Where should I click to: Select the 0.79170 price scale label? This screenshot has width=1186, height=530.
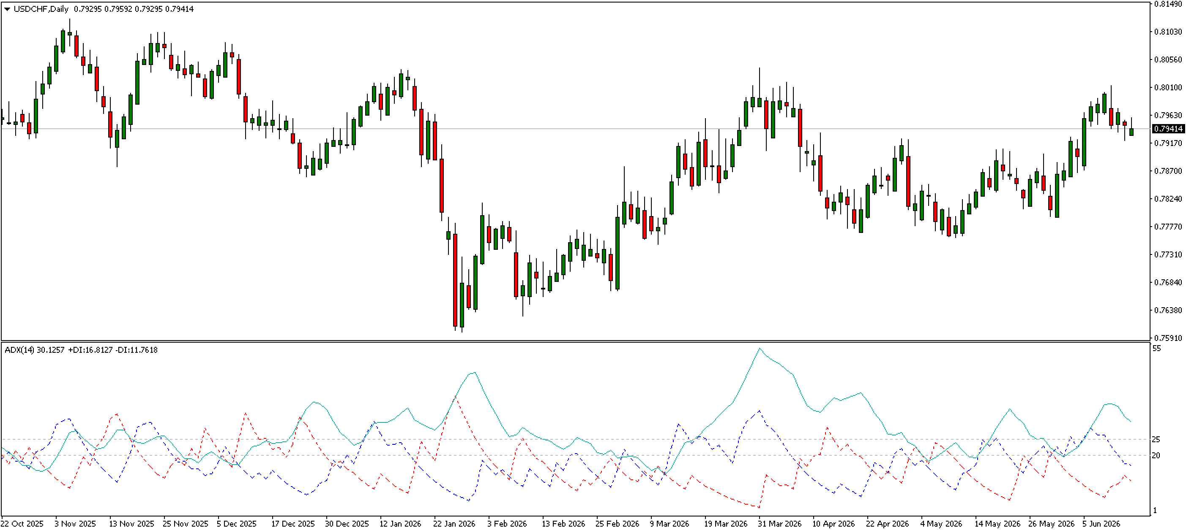[x=1169, y=143]
